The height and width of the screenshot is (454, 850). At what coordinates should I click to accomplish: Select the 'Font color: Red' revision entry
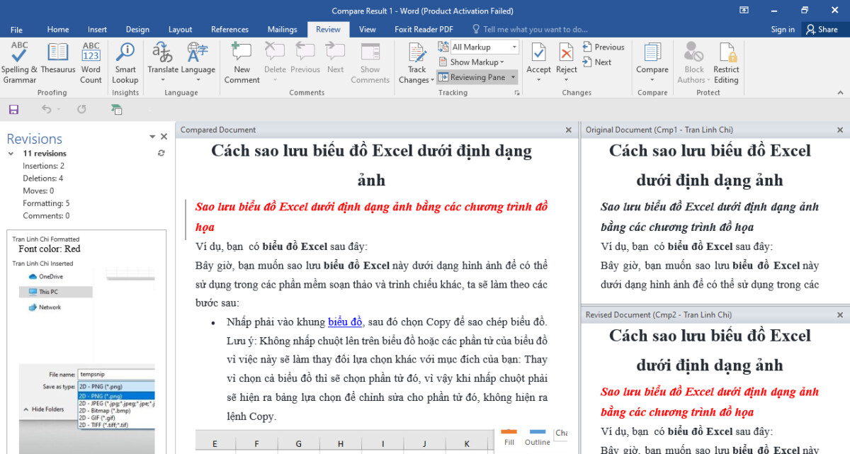[49, 249]
